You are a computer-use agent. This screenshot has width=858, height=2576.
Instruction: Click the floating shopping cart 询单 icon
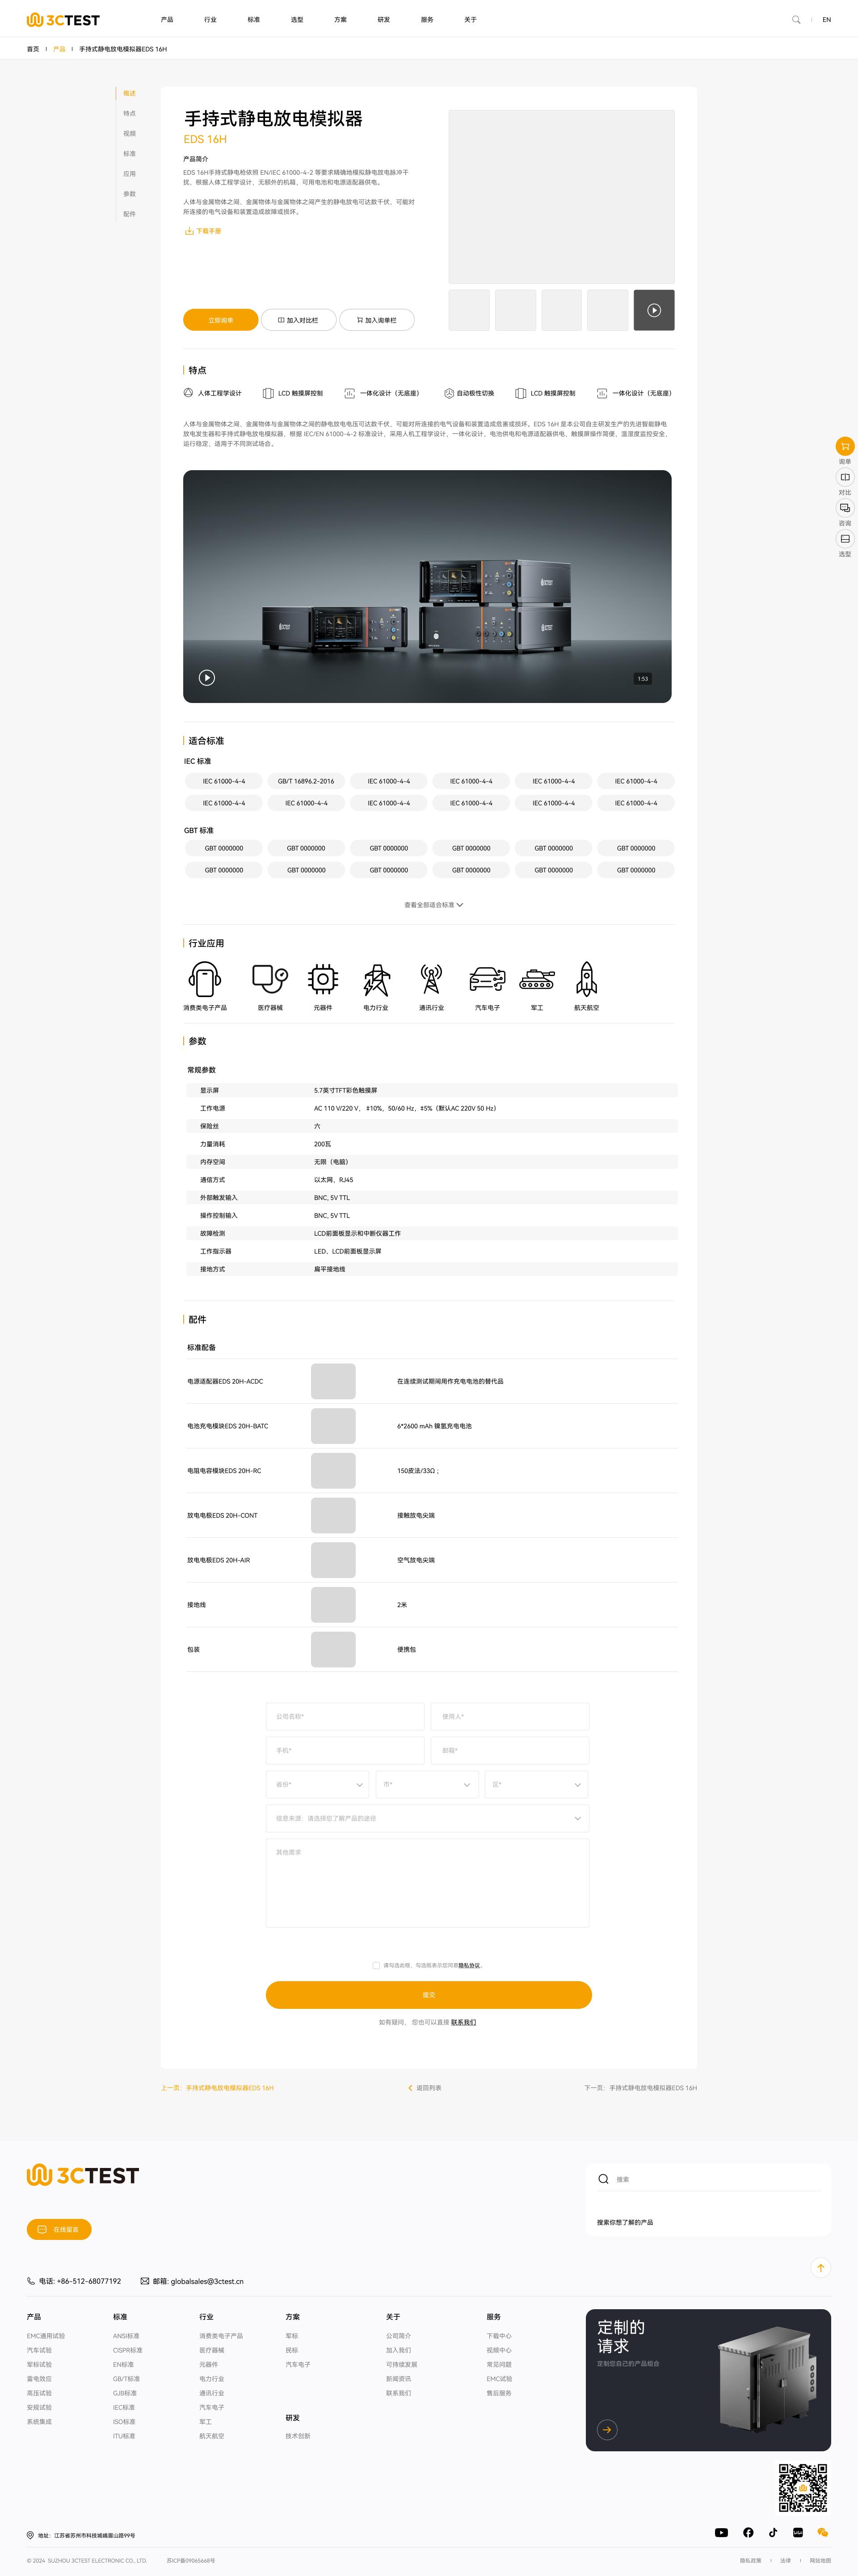pos(844,446)
